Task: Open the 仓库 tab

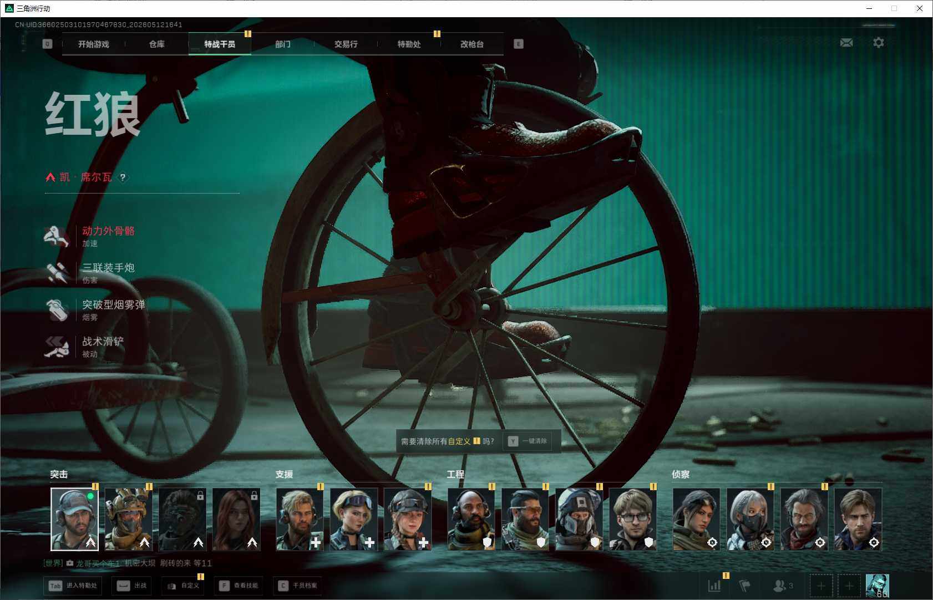Action: (x=157, y=44)
